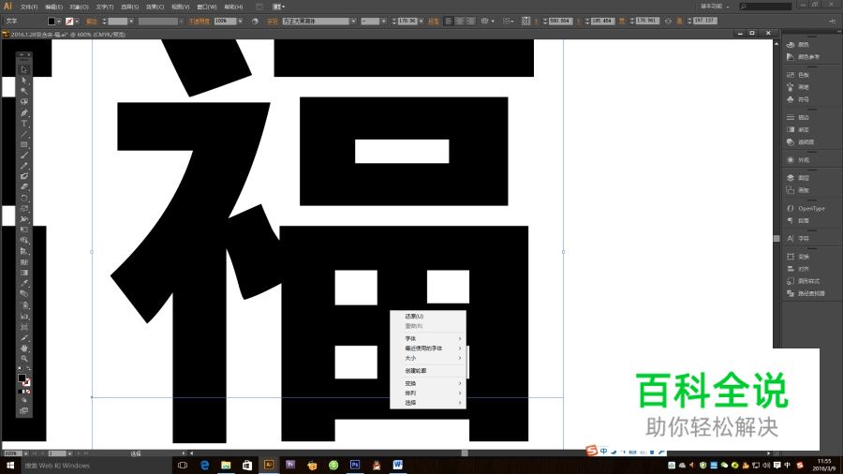Change screen mode at toolbox bottom
The height and width of the screenshot is (474, 843).
click(23, 411)
